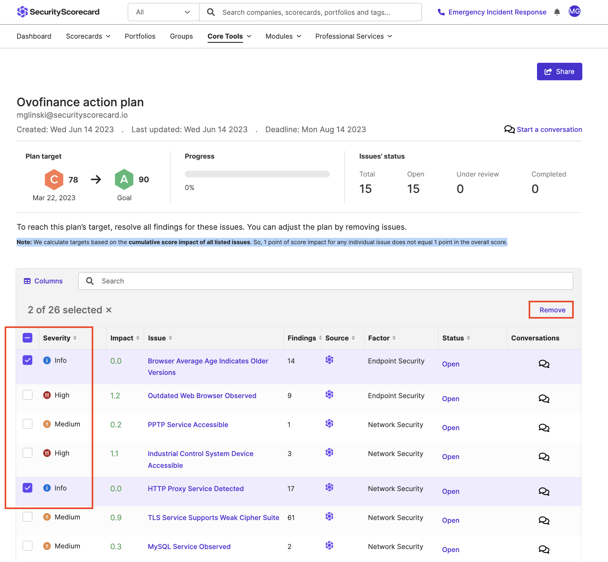
Task: Toggle the select-all header checkbox
Action: coord(27,338)
